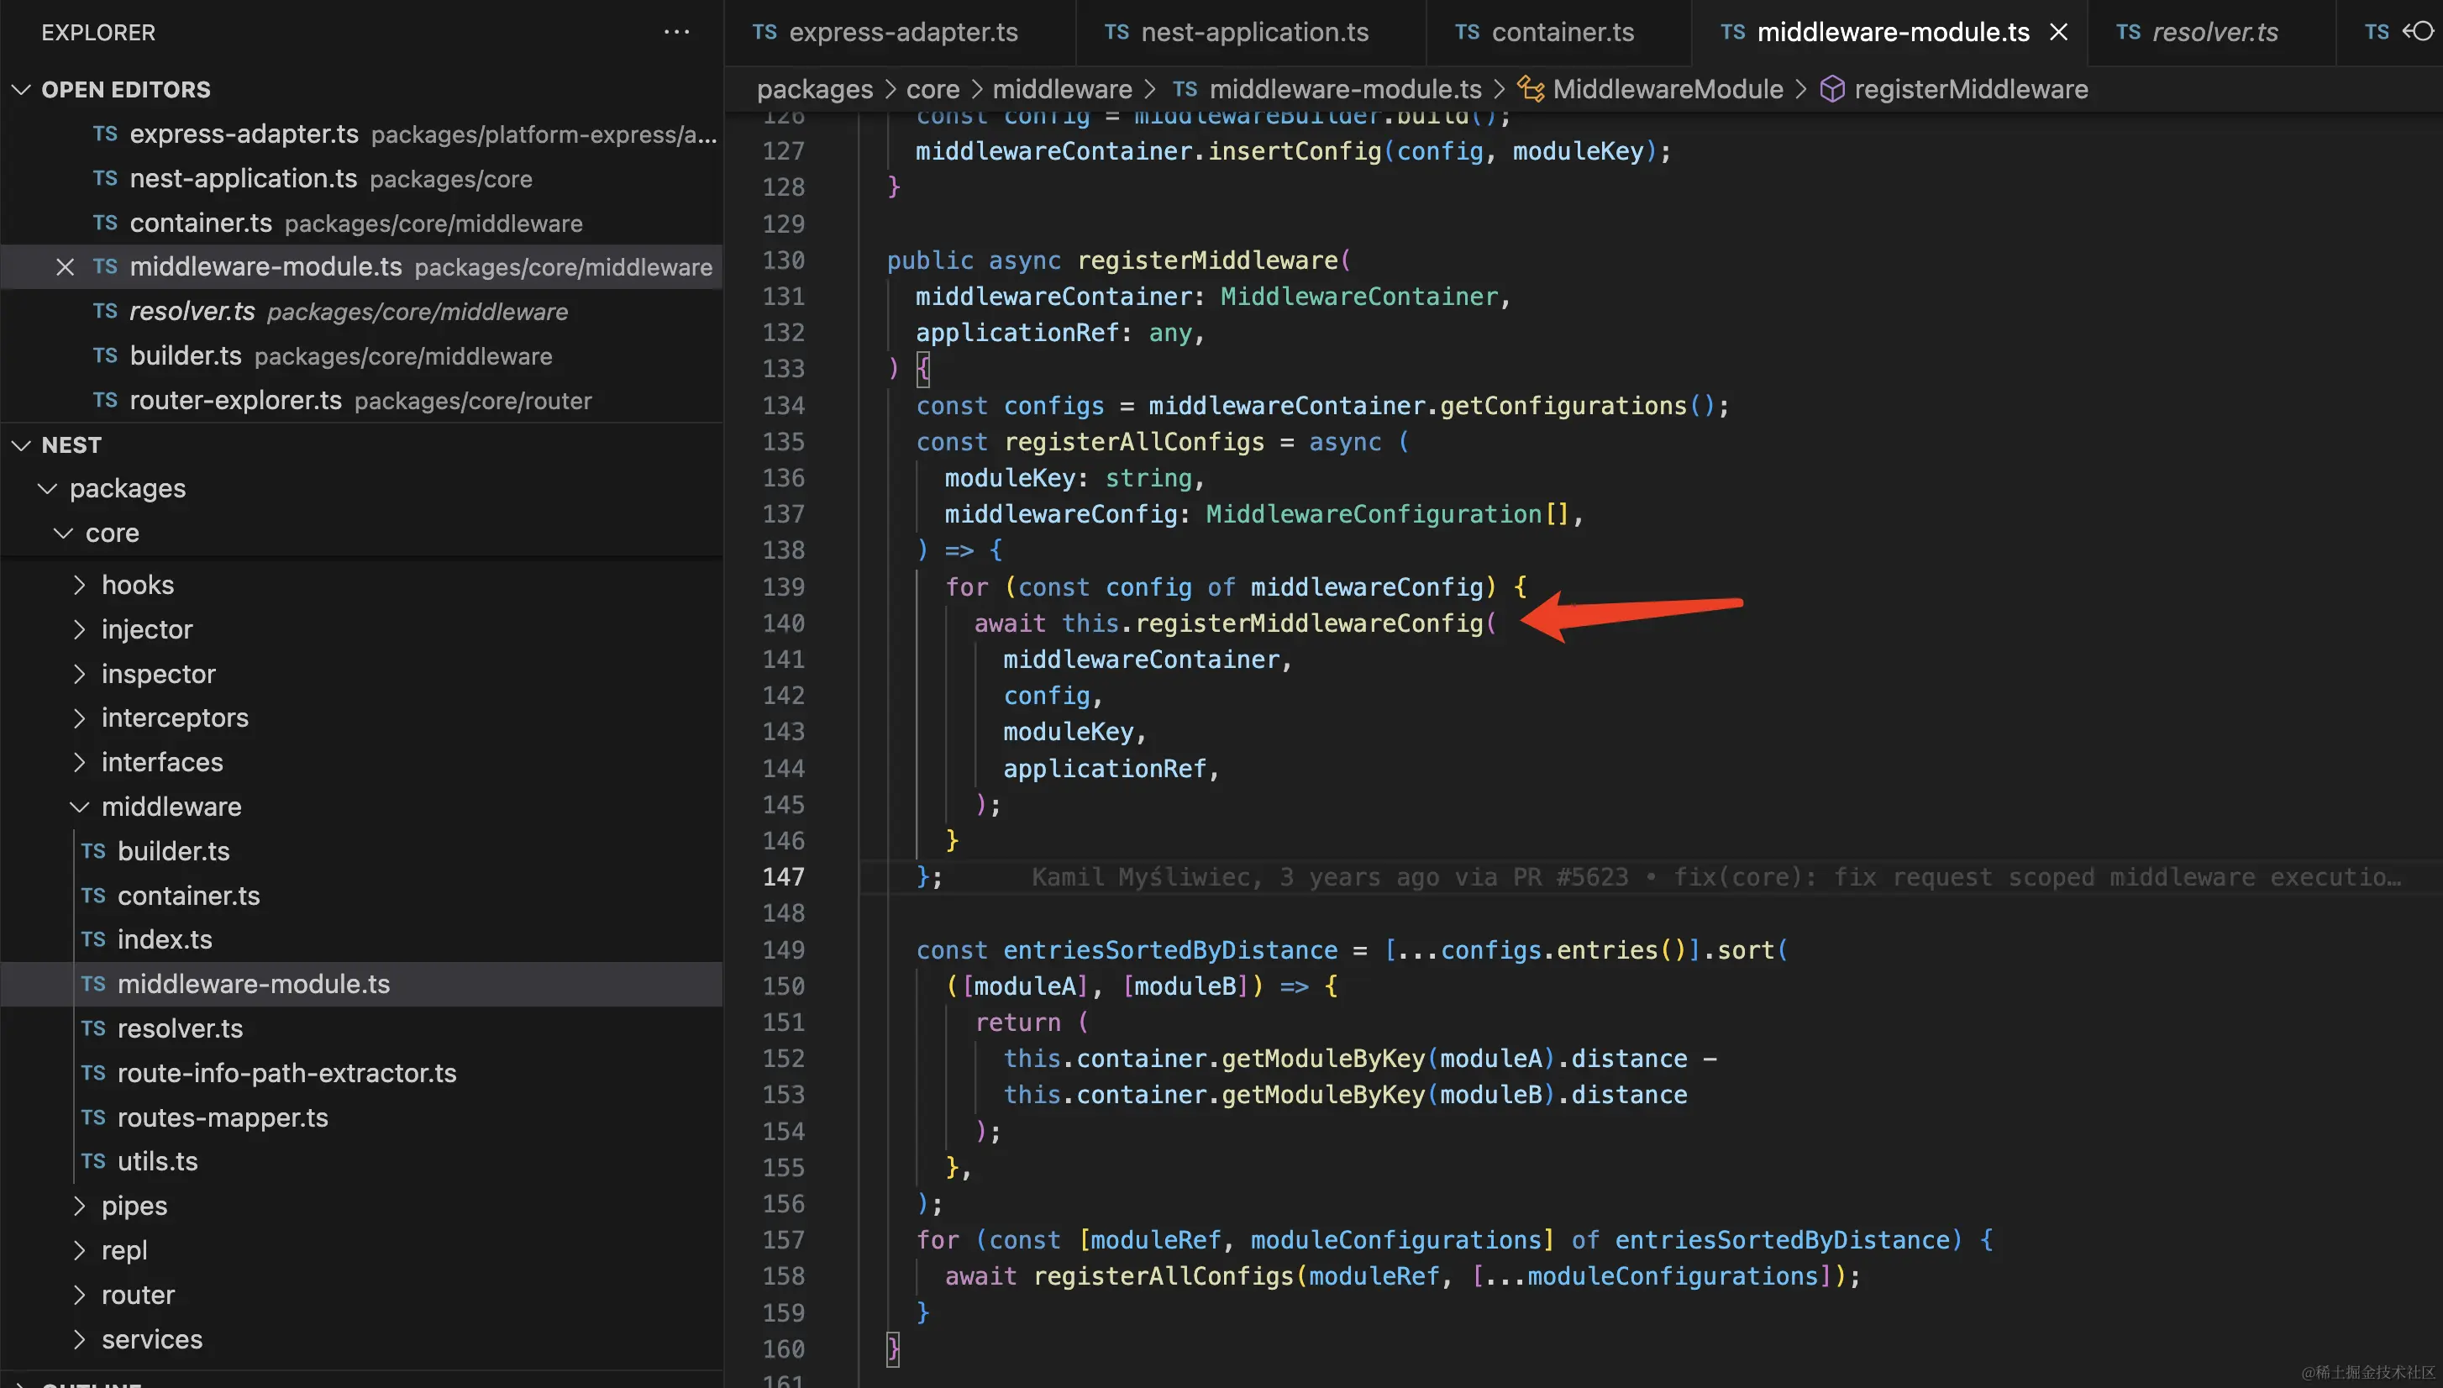2443x1388 pixels.
Task: Expand the pipes folder
Action: point(79,1206)
